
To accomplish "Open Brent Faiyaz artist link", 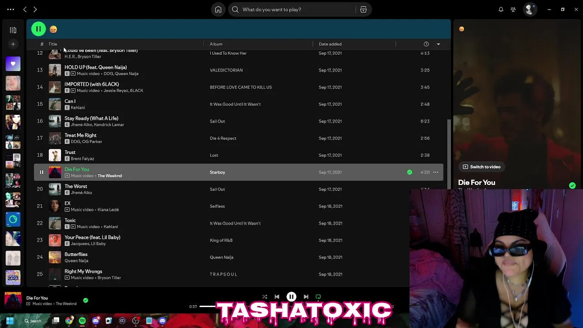I will click(x=82, y=159).
